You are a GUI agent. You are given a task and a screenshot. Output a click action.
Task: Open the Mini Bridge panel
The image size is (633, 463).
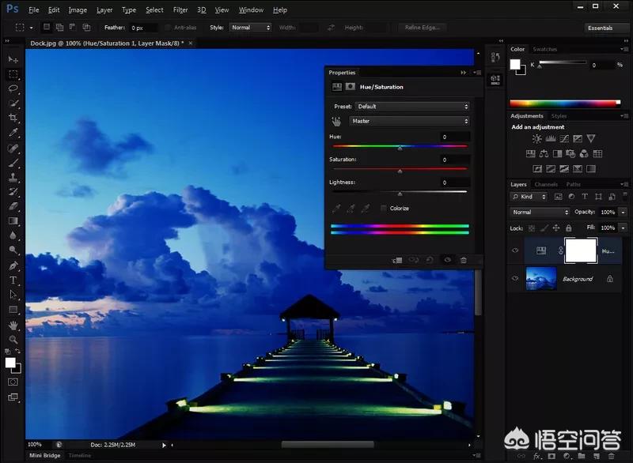coord(45,456)
